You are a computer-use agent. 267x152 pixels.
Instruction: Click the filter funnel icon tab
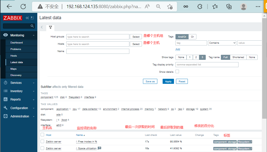pyautogui.click(x=50, y=27)
